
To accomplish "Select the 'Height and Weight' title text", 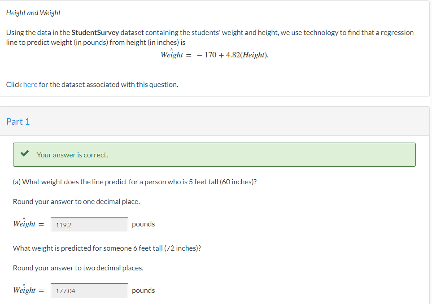I will tap(33, 13).
